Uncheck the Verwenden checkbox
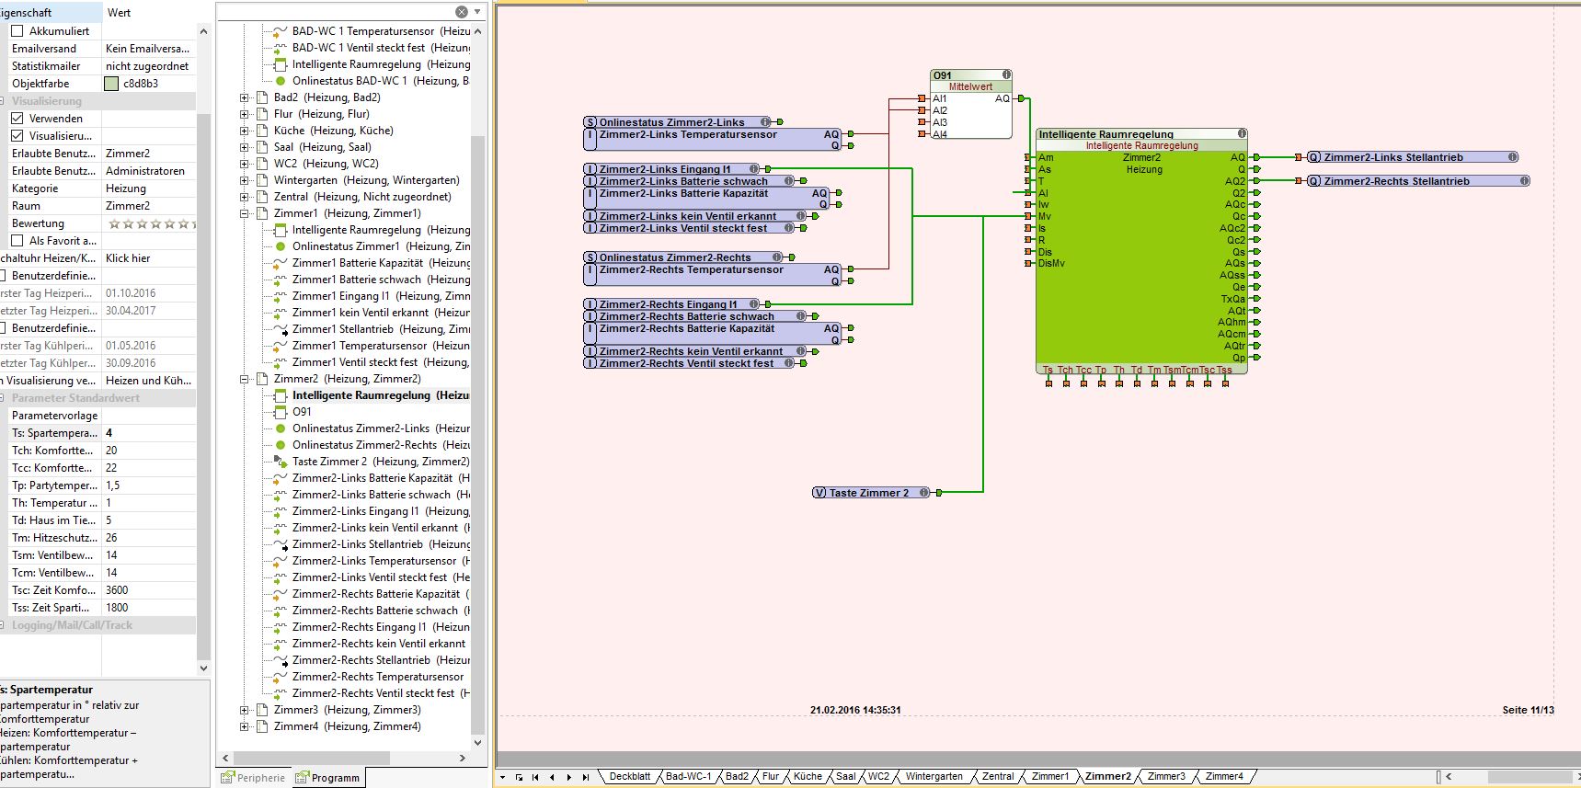Image resolution: width=1581 pixels, height=788 pixels. click(x=17, y=119)
